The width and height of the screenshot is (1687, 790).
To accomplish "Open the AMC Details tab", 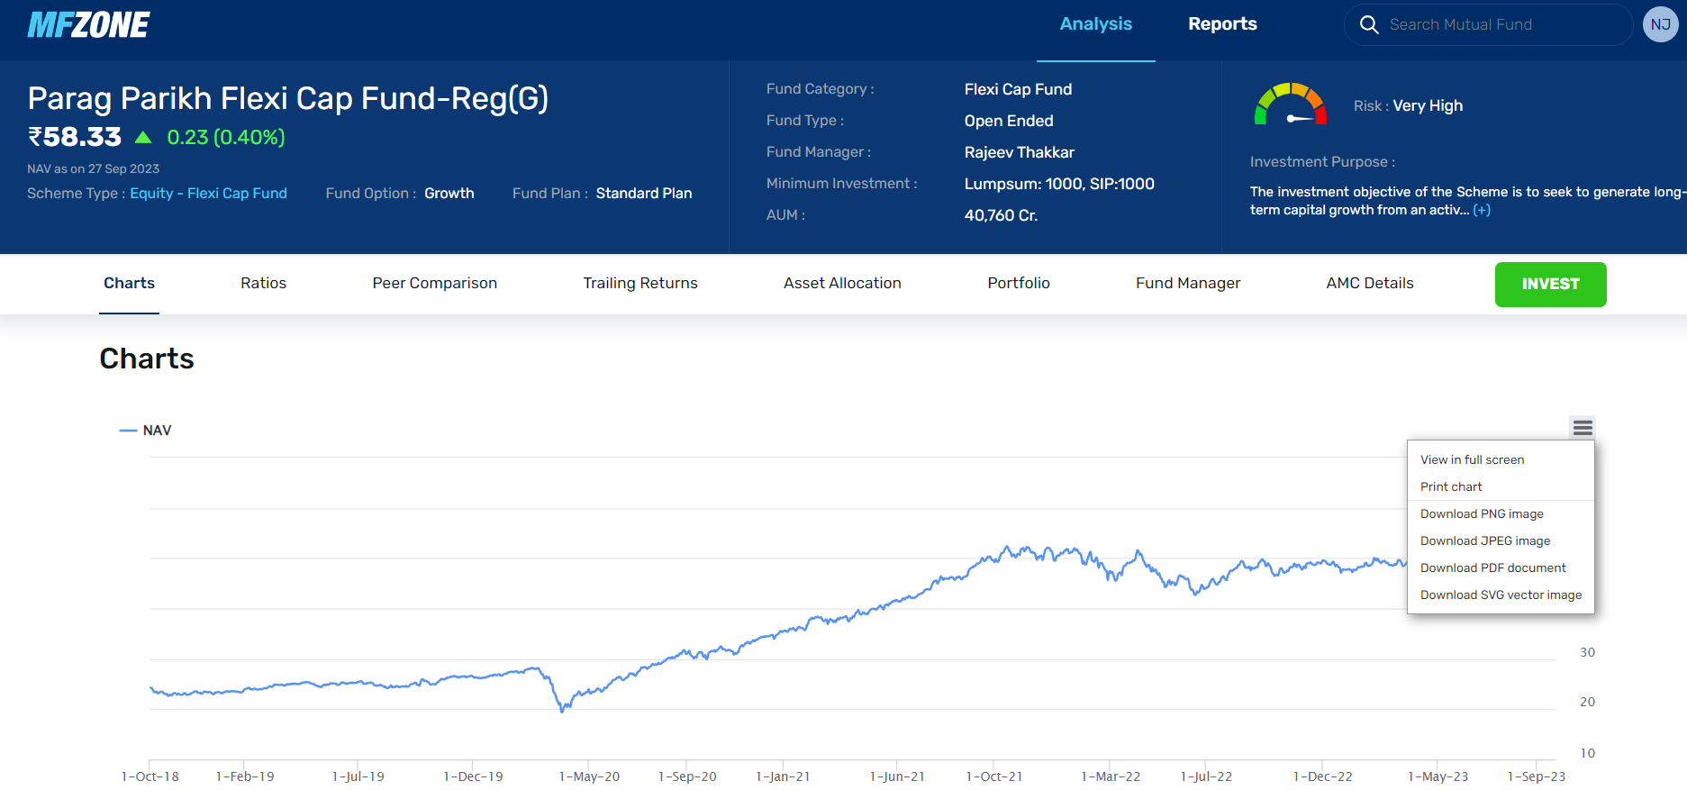I will coord(1370,283).
